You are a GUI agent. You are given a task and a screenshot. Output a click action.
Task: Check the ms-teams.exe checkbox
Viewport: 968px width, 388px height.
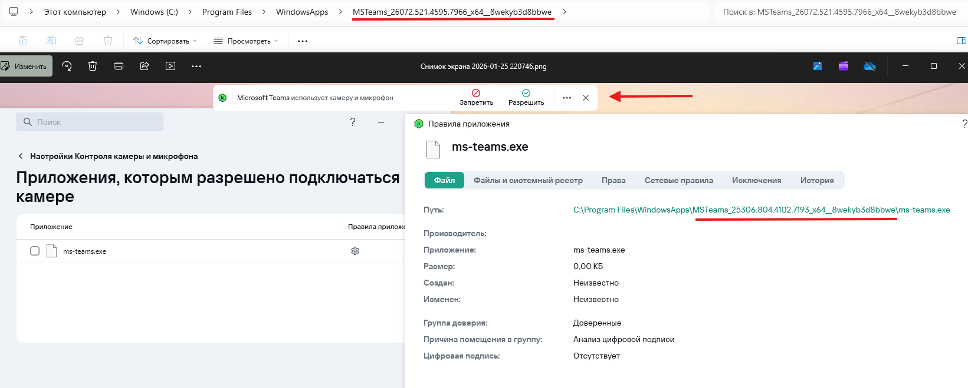pyautogui.click(x=35, y=251)
